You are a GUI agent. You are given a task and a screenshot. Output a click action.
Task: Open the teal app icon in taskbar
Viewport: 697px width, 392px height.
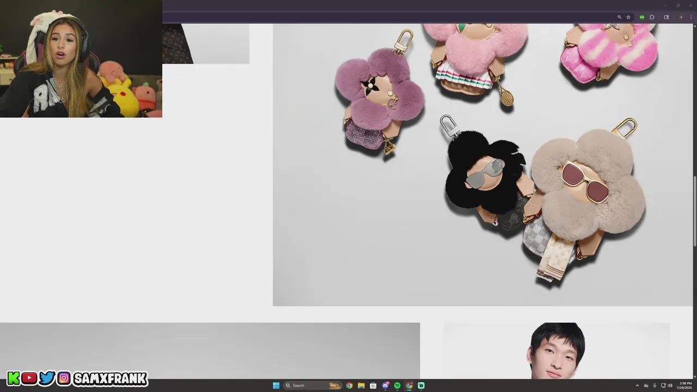coord(421,385)
